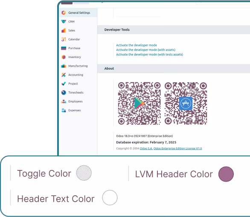Pick the LVM Header Color swatch
This screenshot has height=217, width=250.
pos(226,174)
